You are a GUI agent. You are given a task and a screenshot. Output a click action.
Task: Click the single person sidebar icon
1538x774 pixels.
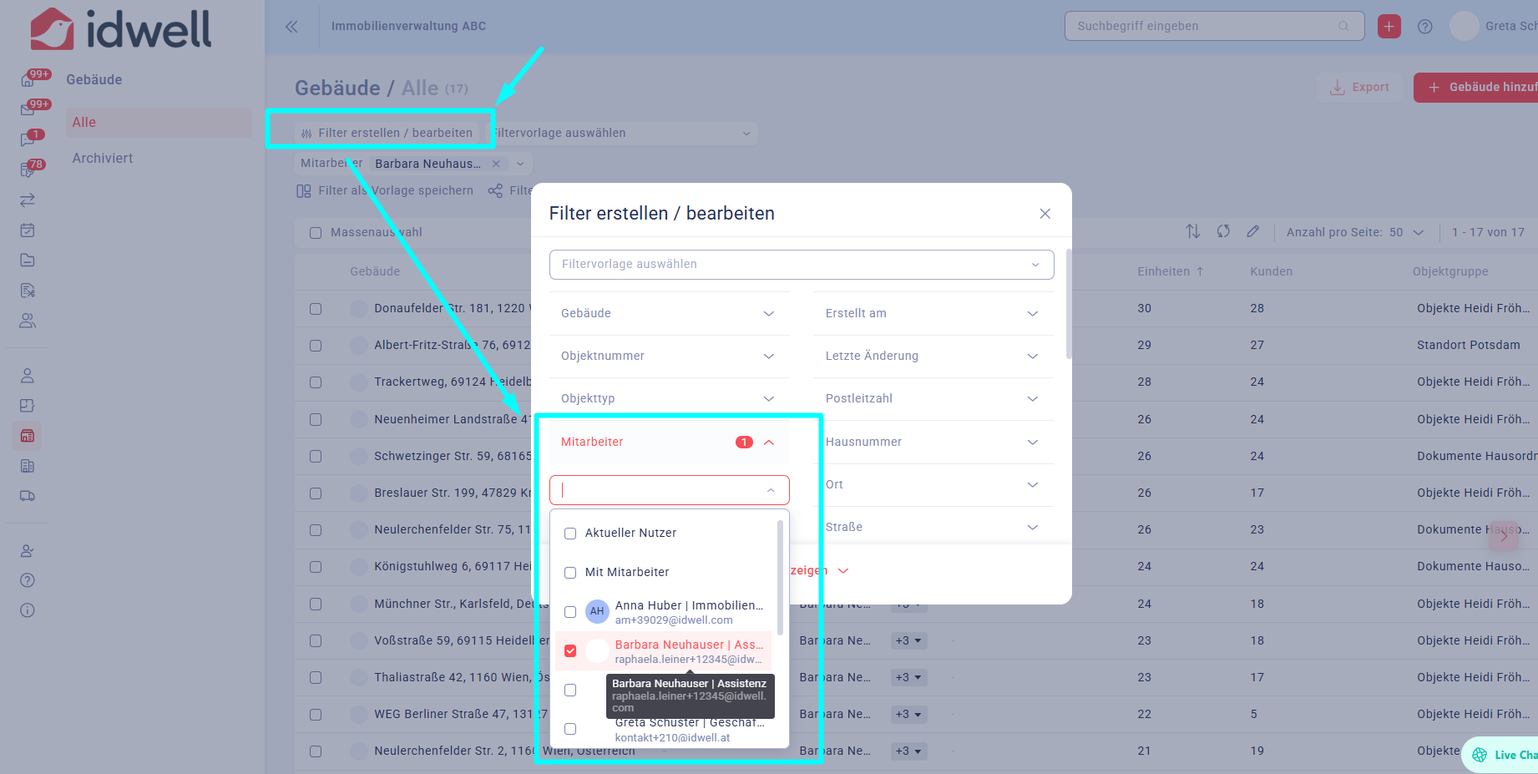28,376
